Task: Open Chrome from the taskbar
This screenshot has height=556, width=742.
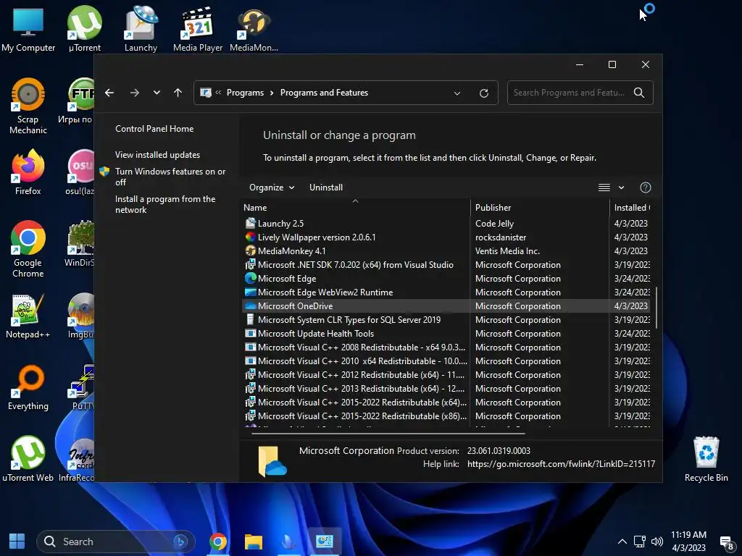Action: (x=218, y=542)
